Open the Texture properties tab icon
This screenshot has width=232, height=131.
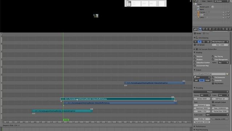(x=227, y=29)
